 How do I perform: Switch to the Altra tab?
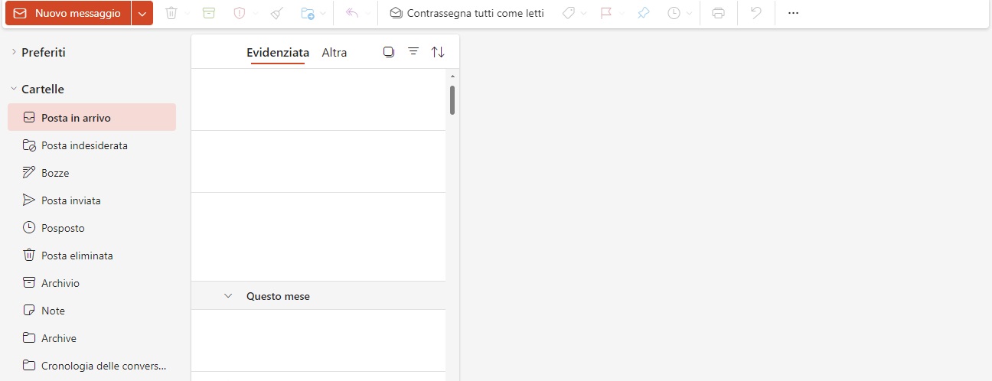334,53
